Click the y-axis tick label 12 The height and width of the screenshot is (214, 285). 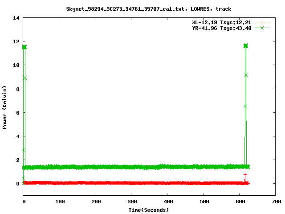click(x=16, y=41)
